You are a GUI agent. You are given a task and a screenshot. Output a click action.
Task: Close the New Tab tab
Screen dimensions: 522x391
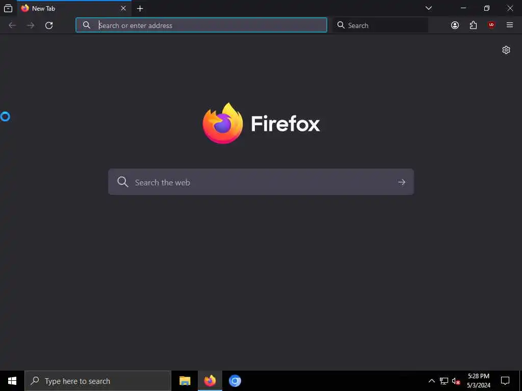click(123, 8)
